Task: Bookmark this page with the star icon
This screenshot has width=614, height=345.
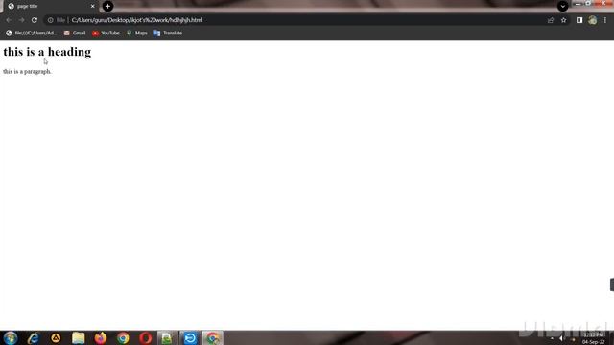Action: coord(563,20)
